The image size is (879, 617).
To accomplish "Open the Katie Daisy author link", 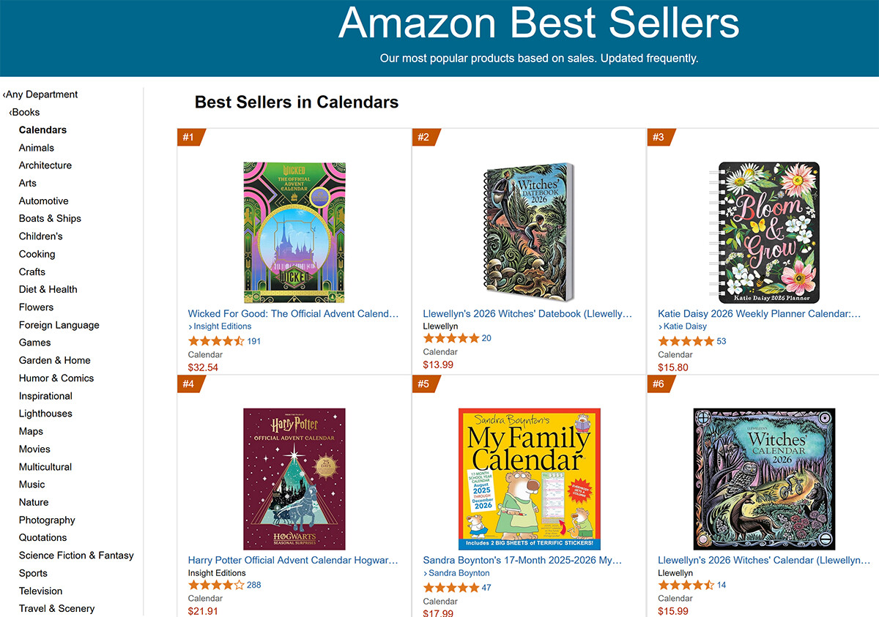I will click(683, 326).
